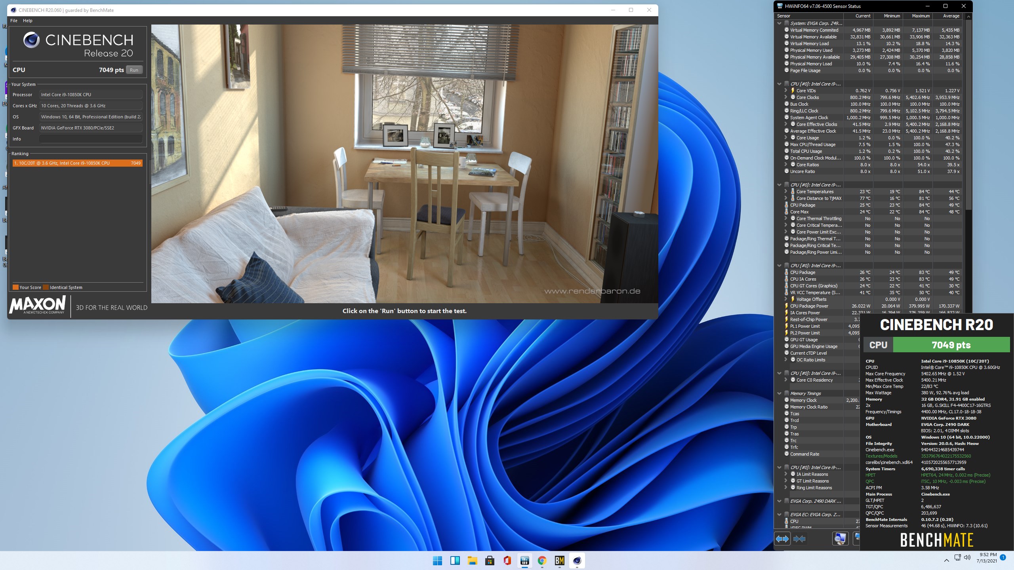This screenshot has height=570, width=1014.
Task: Click the Identical System legend swatch
Action: (x=46, y=287)
